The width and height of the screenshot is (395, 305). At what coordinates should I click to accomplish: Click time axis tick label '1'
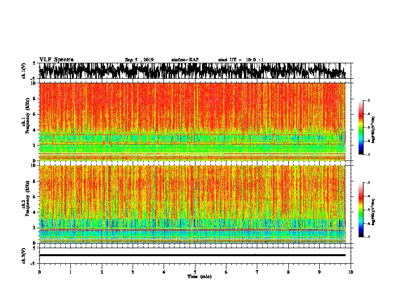pyautogui.click(x=70, y=272)
